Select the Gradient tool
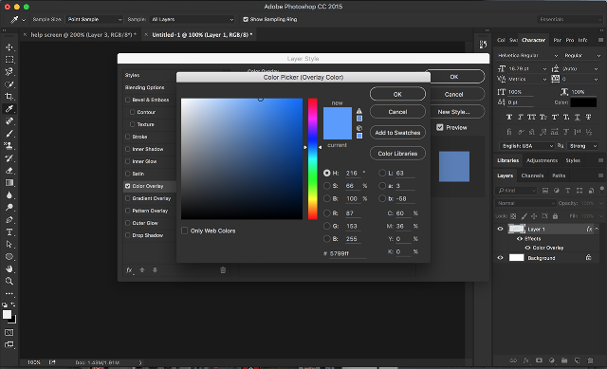 pyautogui.click(x=9, y=183)
